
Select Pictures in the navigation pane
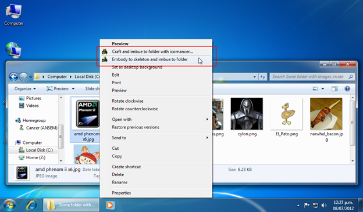30,98
